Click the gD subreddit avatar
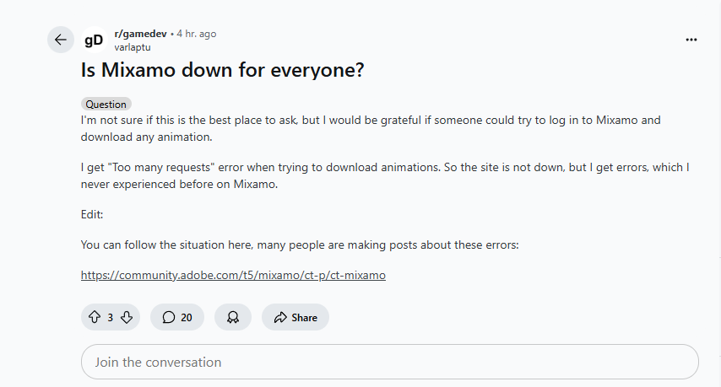Image resolution: width=721 pixels, height=387 pixels. [x=94, y=40]
